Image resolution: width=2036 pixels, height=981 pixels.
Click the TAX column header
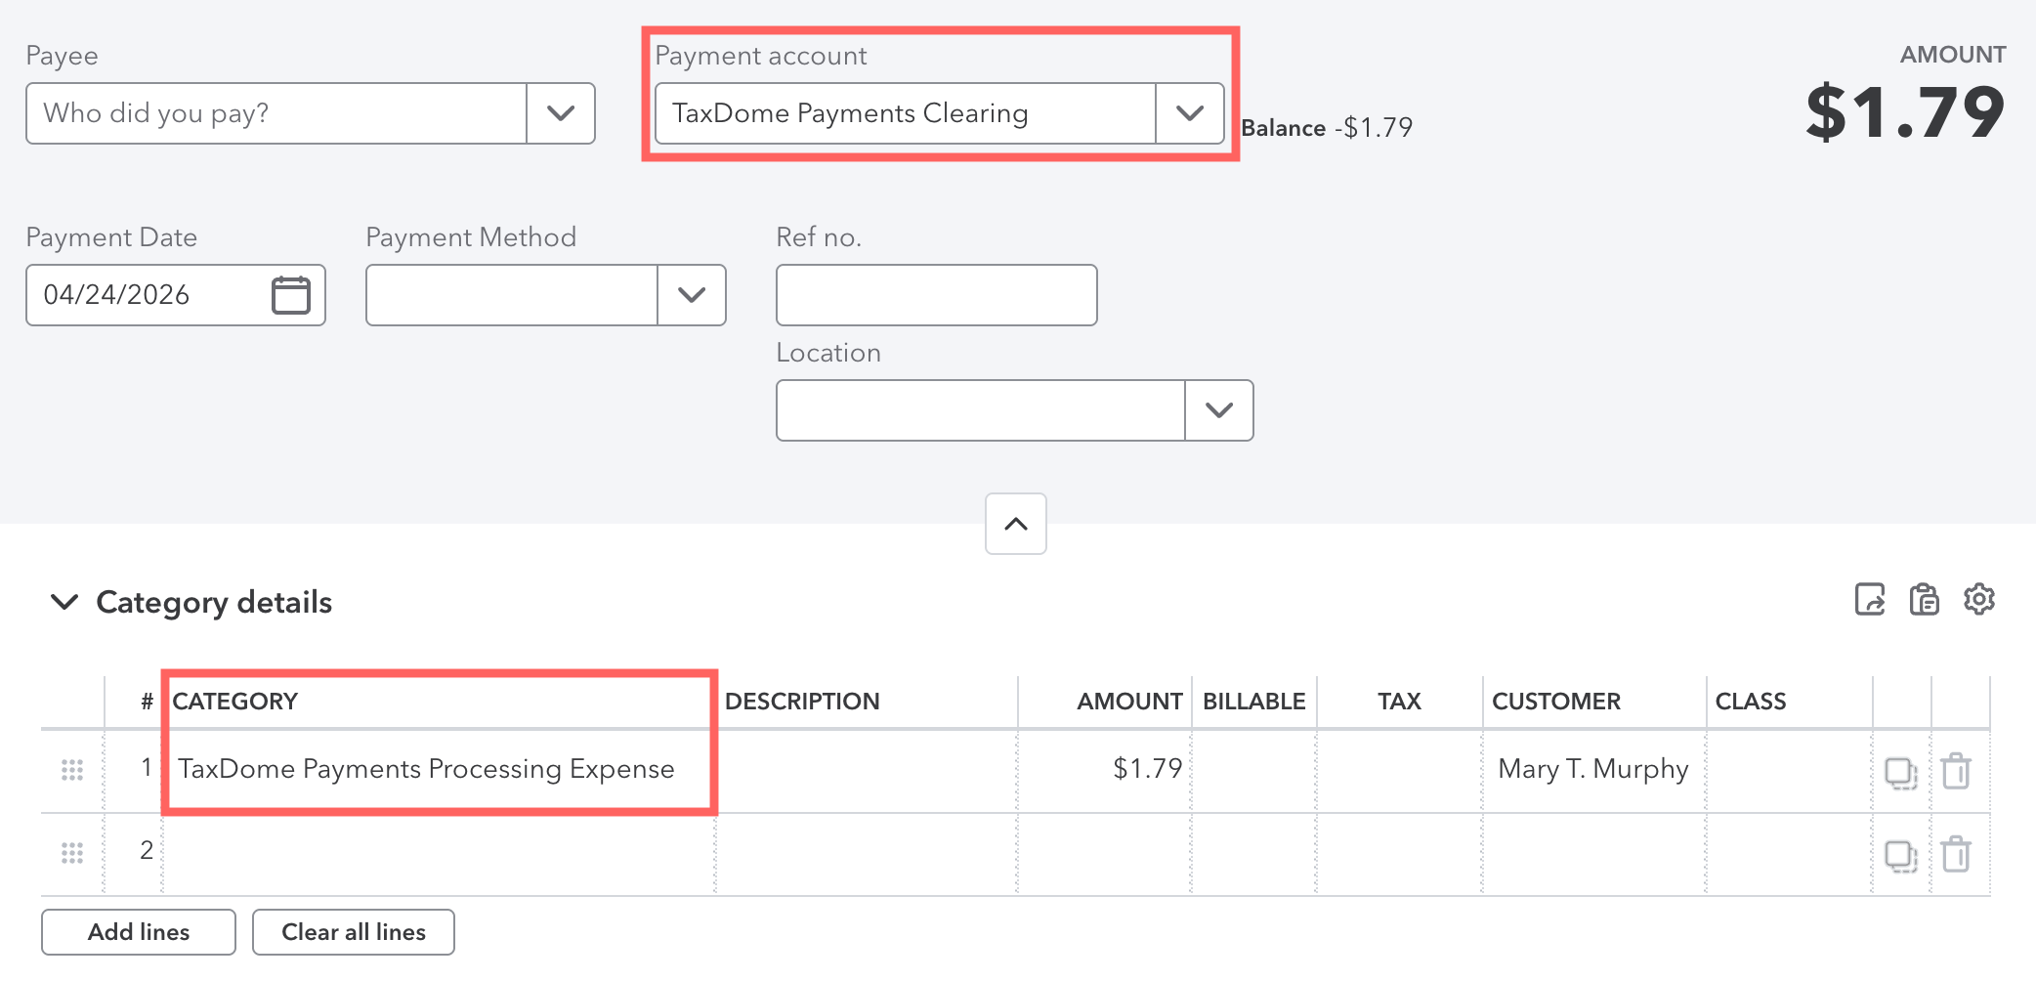pos(1399,702)
